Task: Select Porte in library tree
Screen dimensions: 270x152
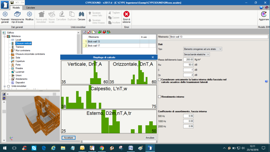Action: [x=18, y=65]
